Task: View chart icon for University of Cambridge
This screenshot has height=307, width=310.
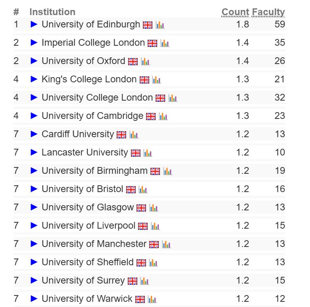Action: 163,117
